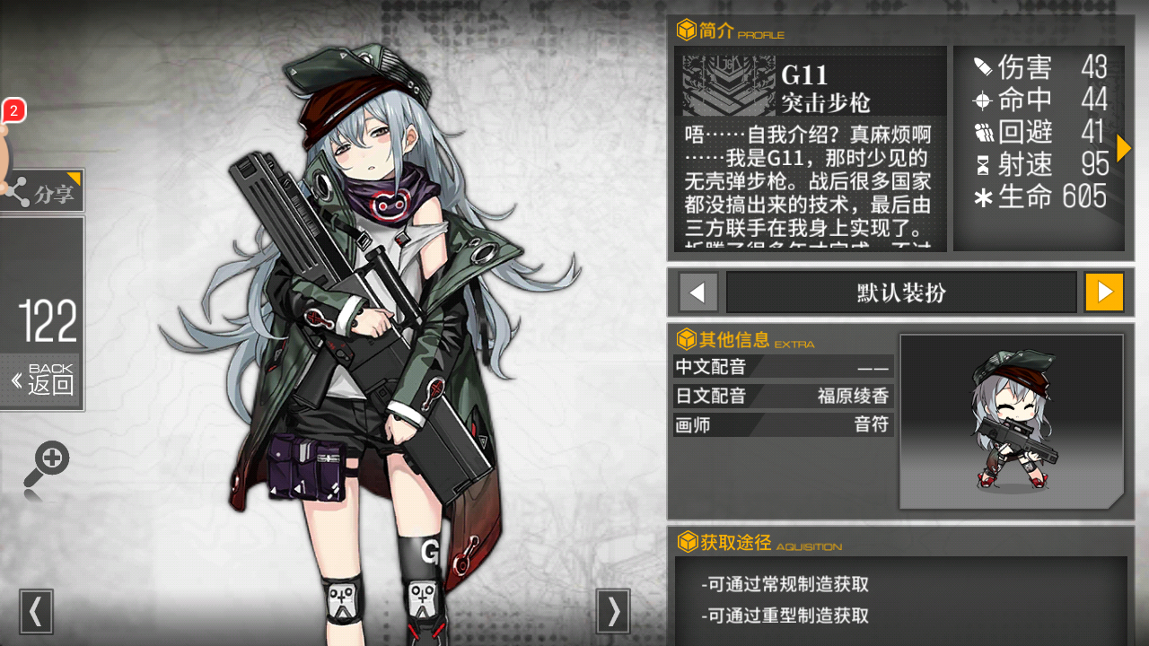The width and height of the screenshot is (1149, 646).
Task: Click the 伤害 damage stat row
Action: [1039, 67]
